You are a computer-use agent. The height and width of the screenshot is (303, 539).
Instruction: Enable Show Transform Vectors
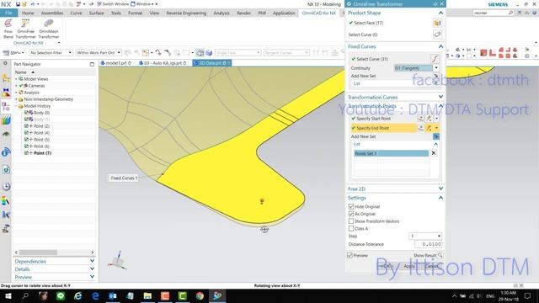(x=351, y=221)
